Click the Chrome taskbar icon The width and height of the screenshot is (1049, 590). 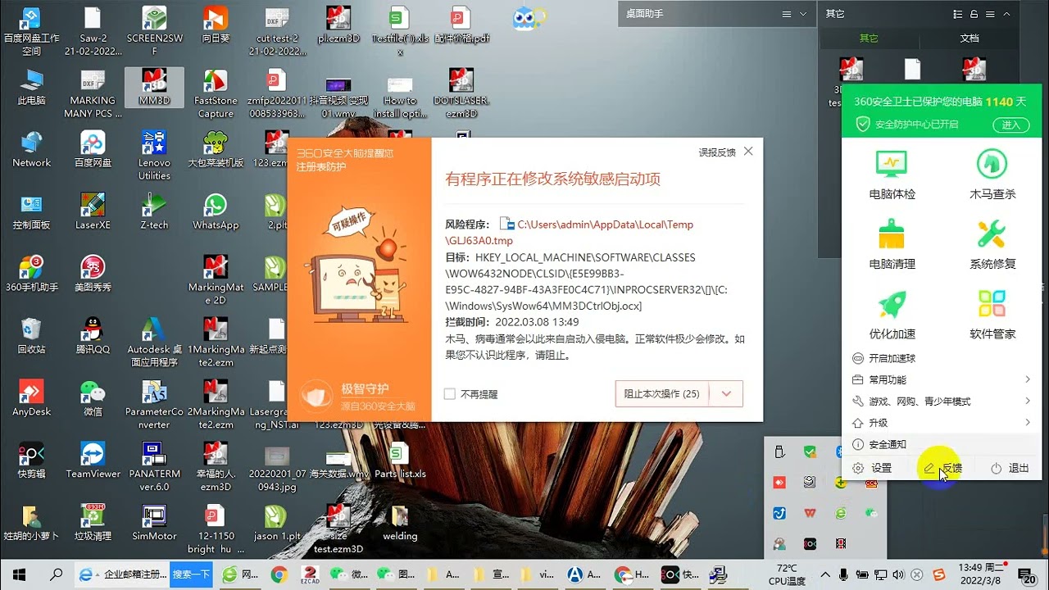[x=279, y=574]
